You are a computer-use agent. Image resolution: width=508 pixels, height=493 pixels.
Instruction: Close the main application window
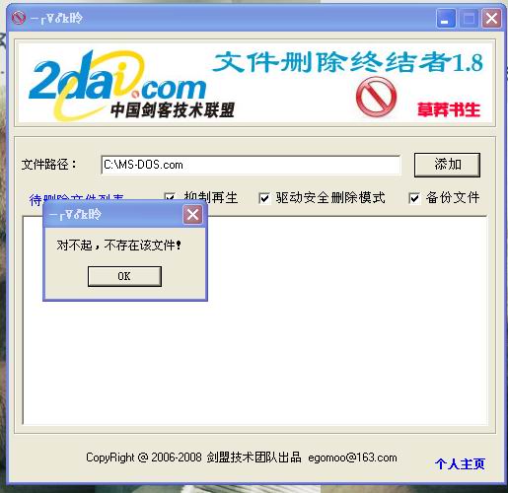[x=491, y=19]
